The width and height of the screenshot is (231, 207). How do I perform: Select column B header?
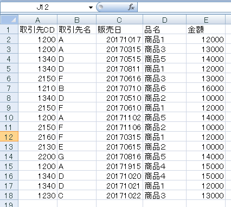(77, 20)
